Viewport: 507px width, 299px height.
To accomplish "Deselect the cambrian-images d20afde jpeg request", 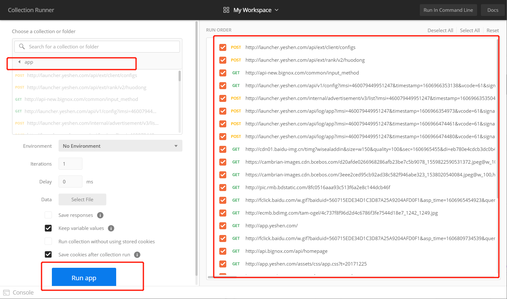I will [x=223, y=162].
